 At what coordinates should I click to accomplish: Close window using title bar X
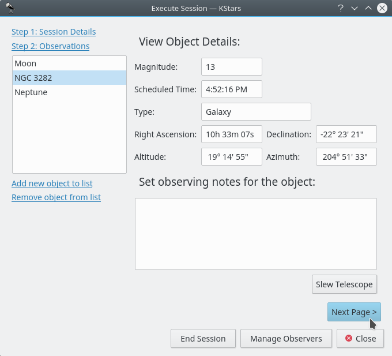pos(382,8)
